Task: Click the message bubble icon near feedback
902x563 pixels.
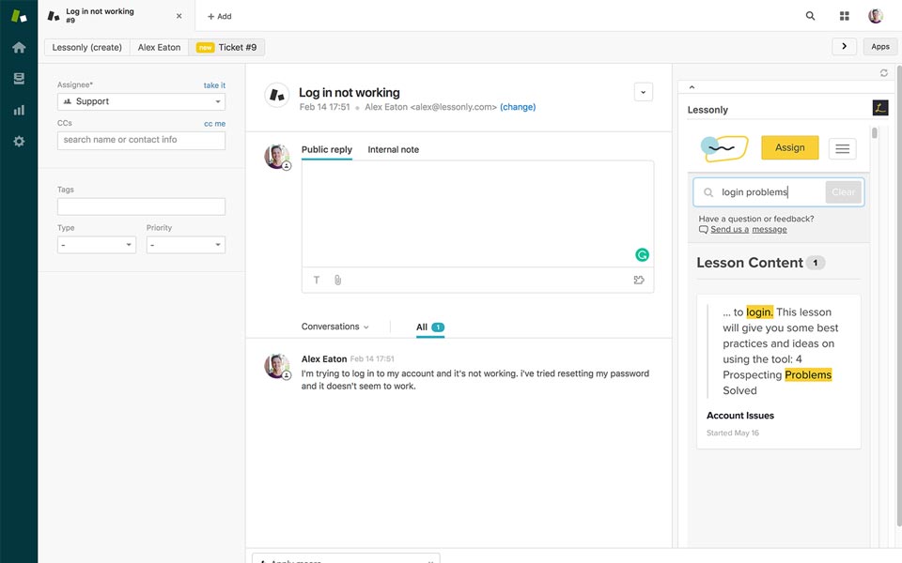Action: pos(703,229)
